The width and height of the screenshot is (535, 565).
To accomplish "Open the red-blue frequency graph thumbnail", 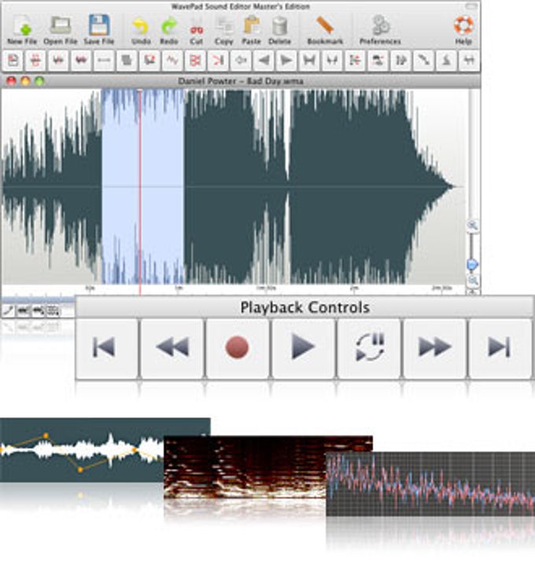I will pos(430,483).
